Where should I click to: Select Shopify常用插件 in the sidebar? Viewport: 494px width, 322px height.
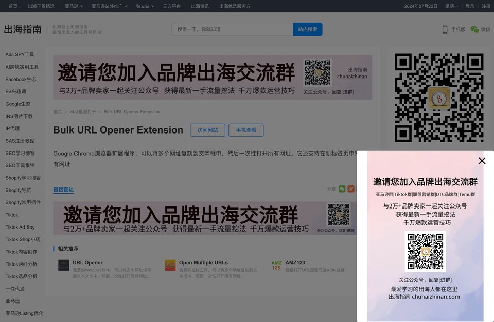coord(23,202)
